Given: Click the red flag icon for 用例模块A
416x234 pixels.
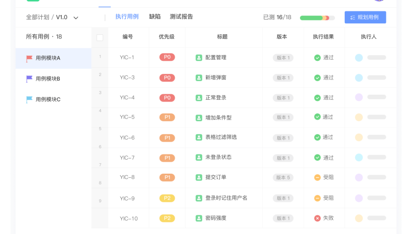Looking at the screenshot, I should pyautogui.click(x=29, y=58).
